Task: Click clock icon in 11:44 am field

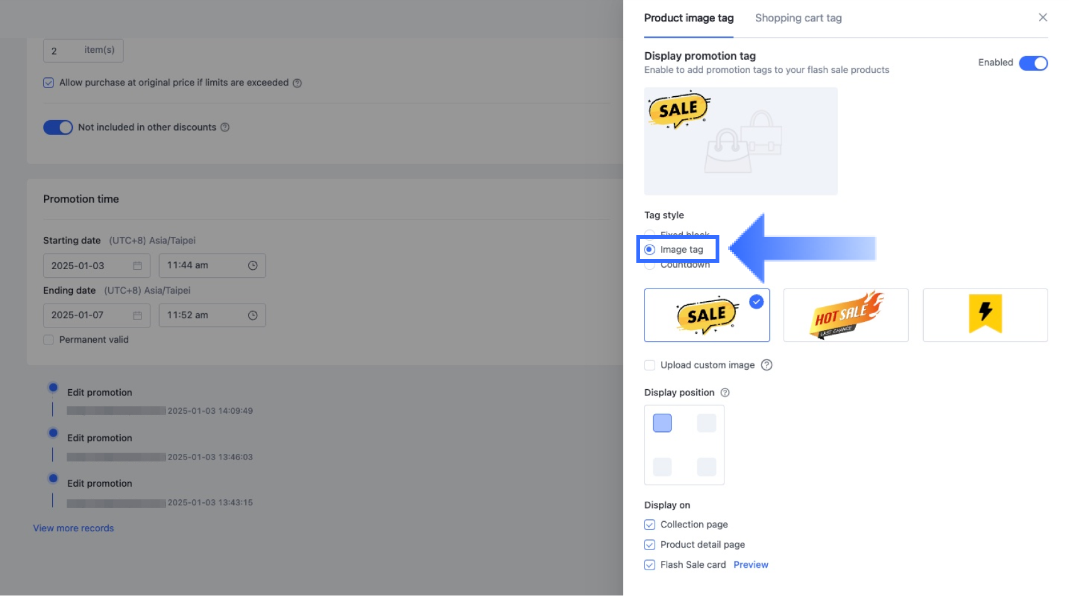Action: tap(253, 266)
